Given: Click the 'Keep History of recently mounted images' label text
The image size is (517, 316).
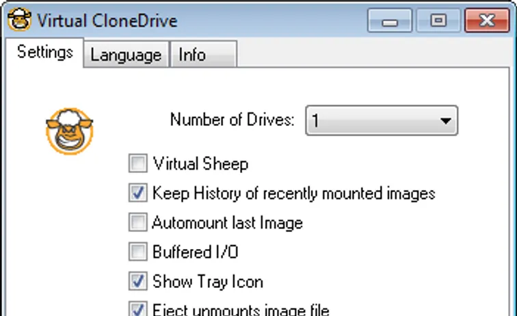Looking at the screenshot, I should coord(293,194).
